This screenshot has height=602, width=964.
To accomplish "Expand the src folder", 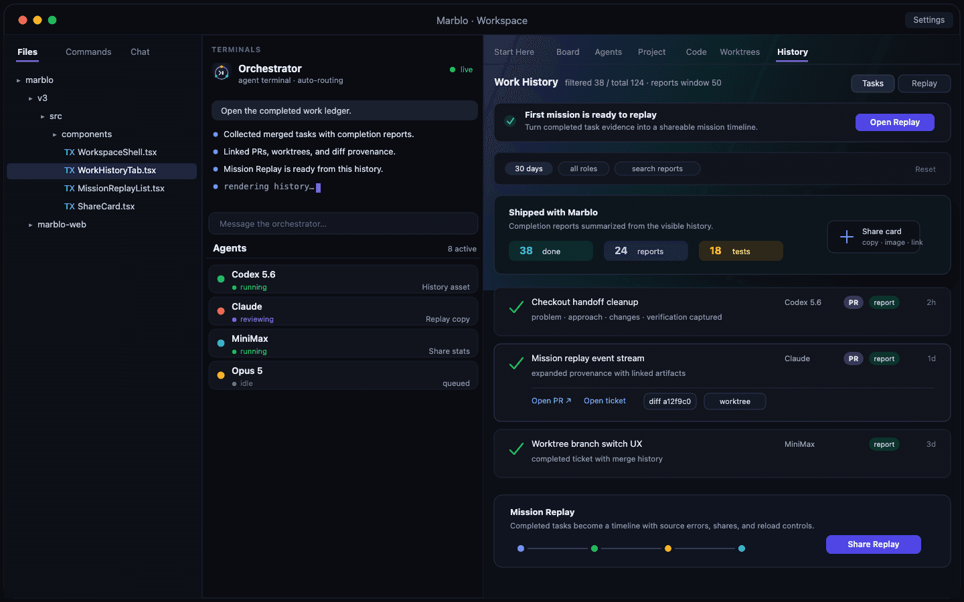I will point(42,117).
